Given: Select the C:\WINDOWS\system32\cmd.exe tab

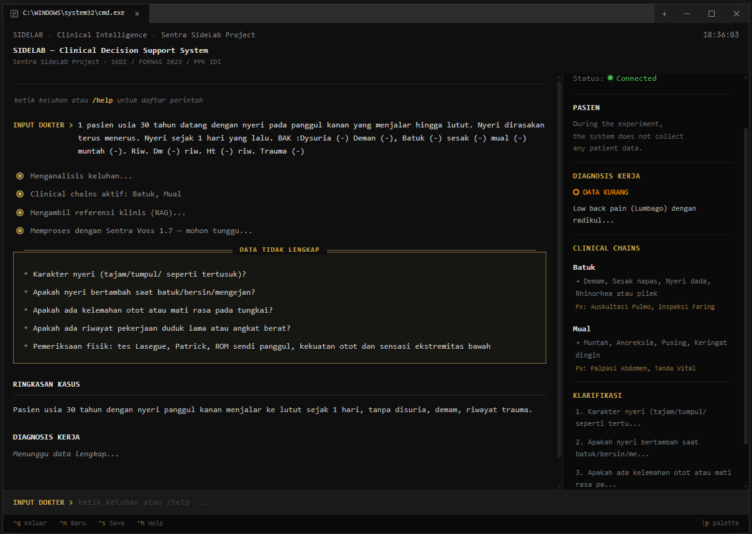Looking at the screenshot, I should pos(76,13).
